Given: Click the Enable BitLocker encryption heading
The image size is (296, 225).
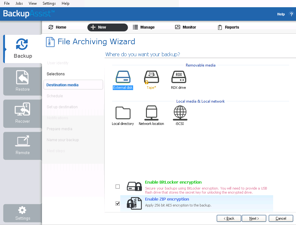Looking at the screenshot, I should click(173, 182).
